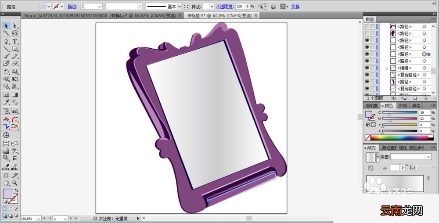Open the artboard number dropdown
This screenshot has height=223, width=439.
click(x=65, y=219)
